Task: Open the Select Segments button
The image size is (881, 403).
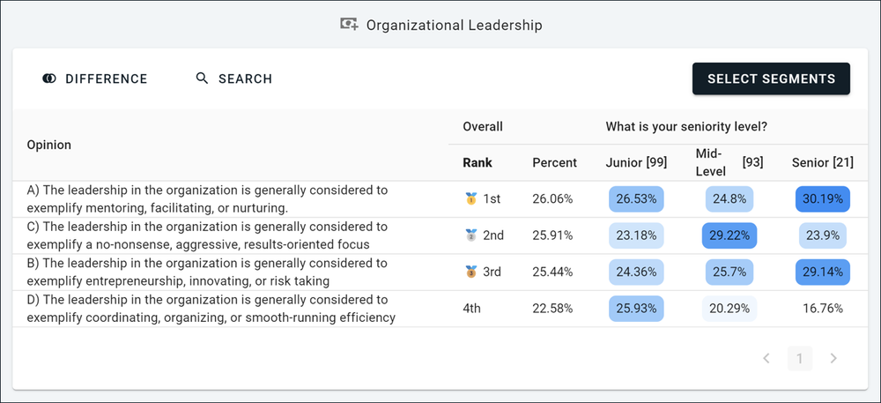Action: point(771,78)
